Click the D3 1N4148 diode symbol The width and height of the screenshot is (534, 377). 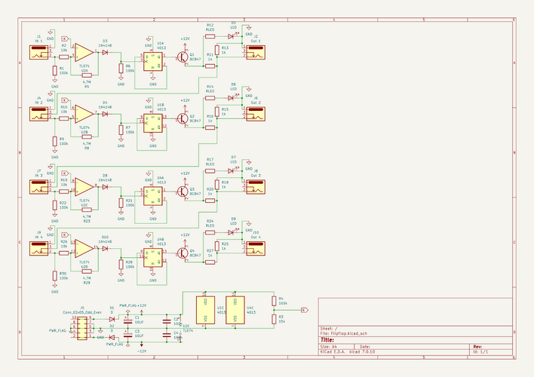coord(105,53)
